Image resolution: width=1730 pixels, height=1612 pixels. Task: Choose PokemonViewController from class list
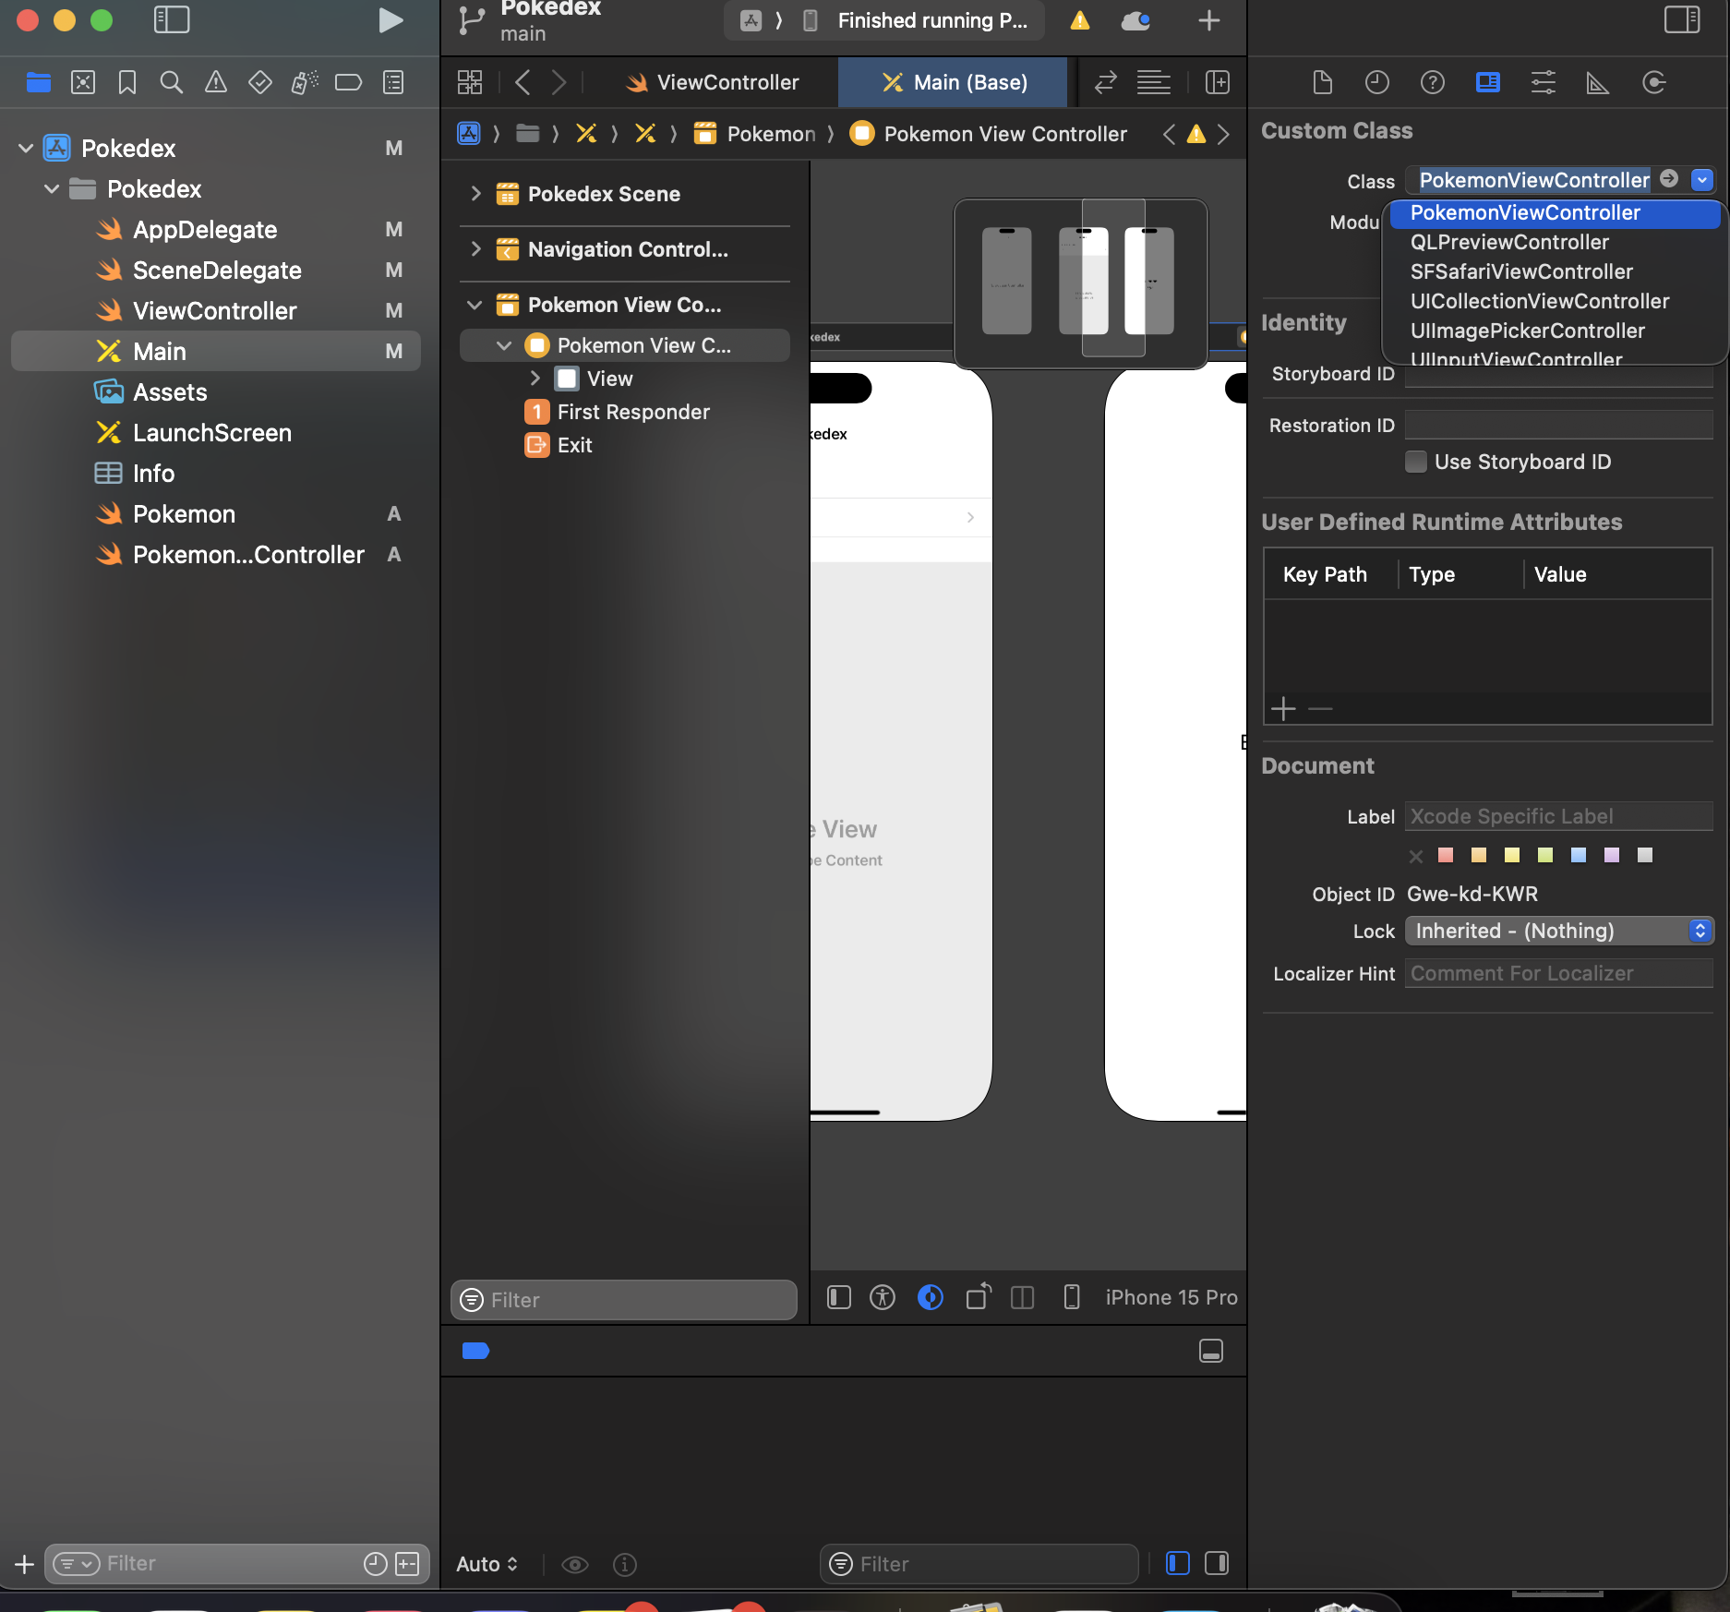[1555, 212]
